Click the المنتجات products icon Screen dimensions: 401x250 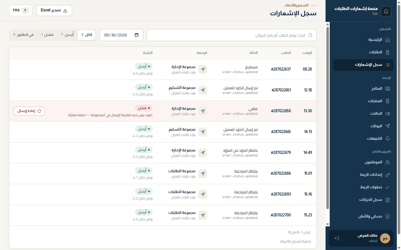(387, 101)
